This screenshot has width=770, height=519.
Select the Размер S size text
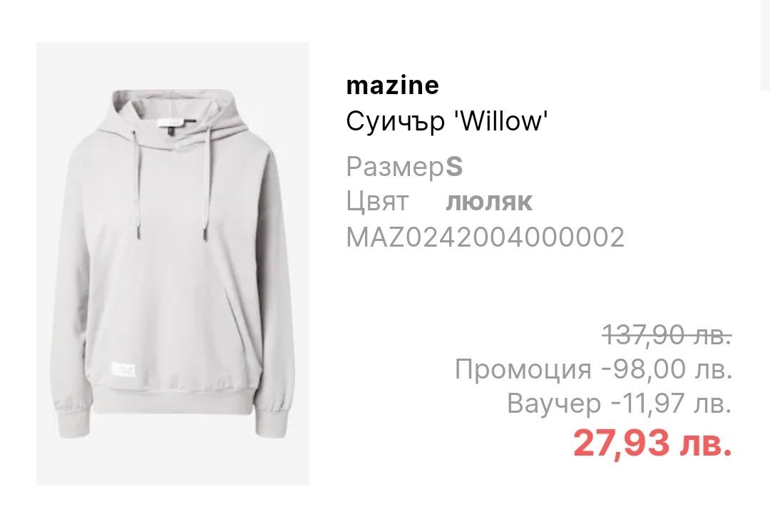(x=404, y=167)
